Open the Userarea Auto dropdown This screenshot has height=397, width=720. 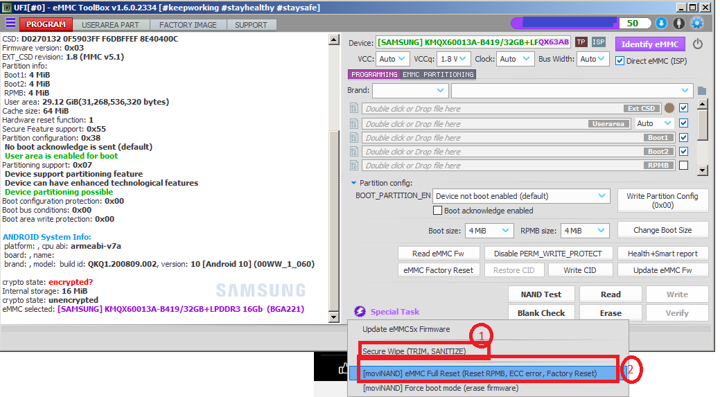click(x=654, y=123)
